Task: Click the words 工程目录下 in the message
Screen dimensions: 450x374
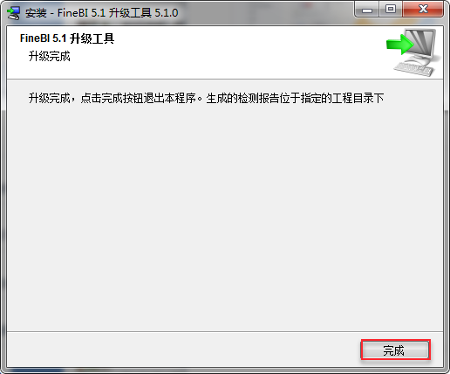Action: pyautogui.click(x=358, y=98)
